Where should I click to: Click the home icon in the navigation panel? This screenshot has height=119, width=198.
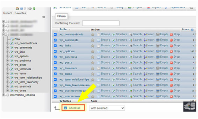pos(17,9)
